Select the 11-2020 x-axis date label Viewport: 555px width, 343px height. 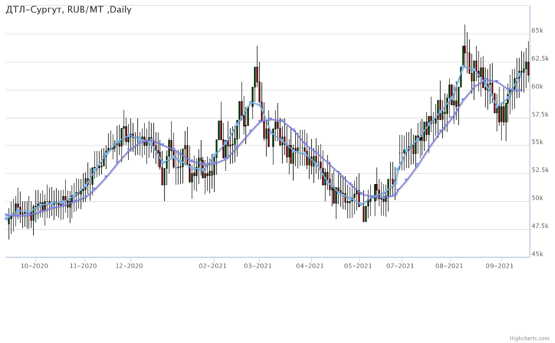click(83, 266)
